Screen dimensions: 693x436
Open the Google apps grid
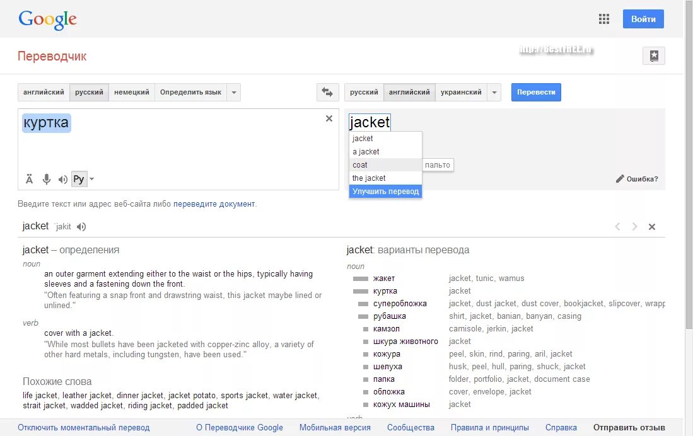(603, 19)
